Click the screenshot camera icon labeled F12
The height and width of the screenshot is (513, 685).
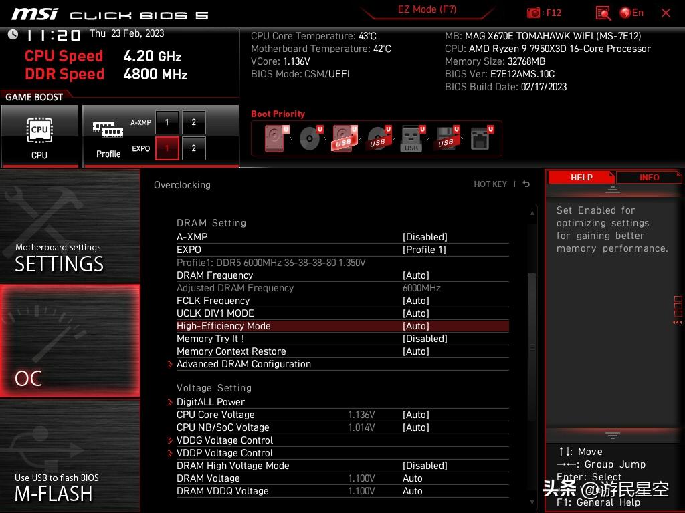click(x=534, y=12)
